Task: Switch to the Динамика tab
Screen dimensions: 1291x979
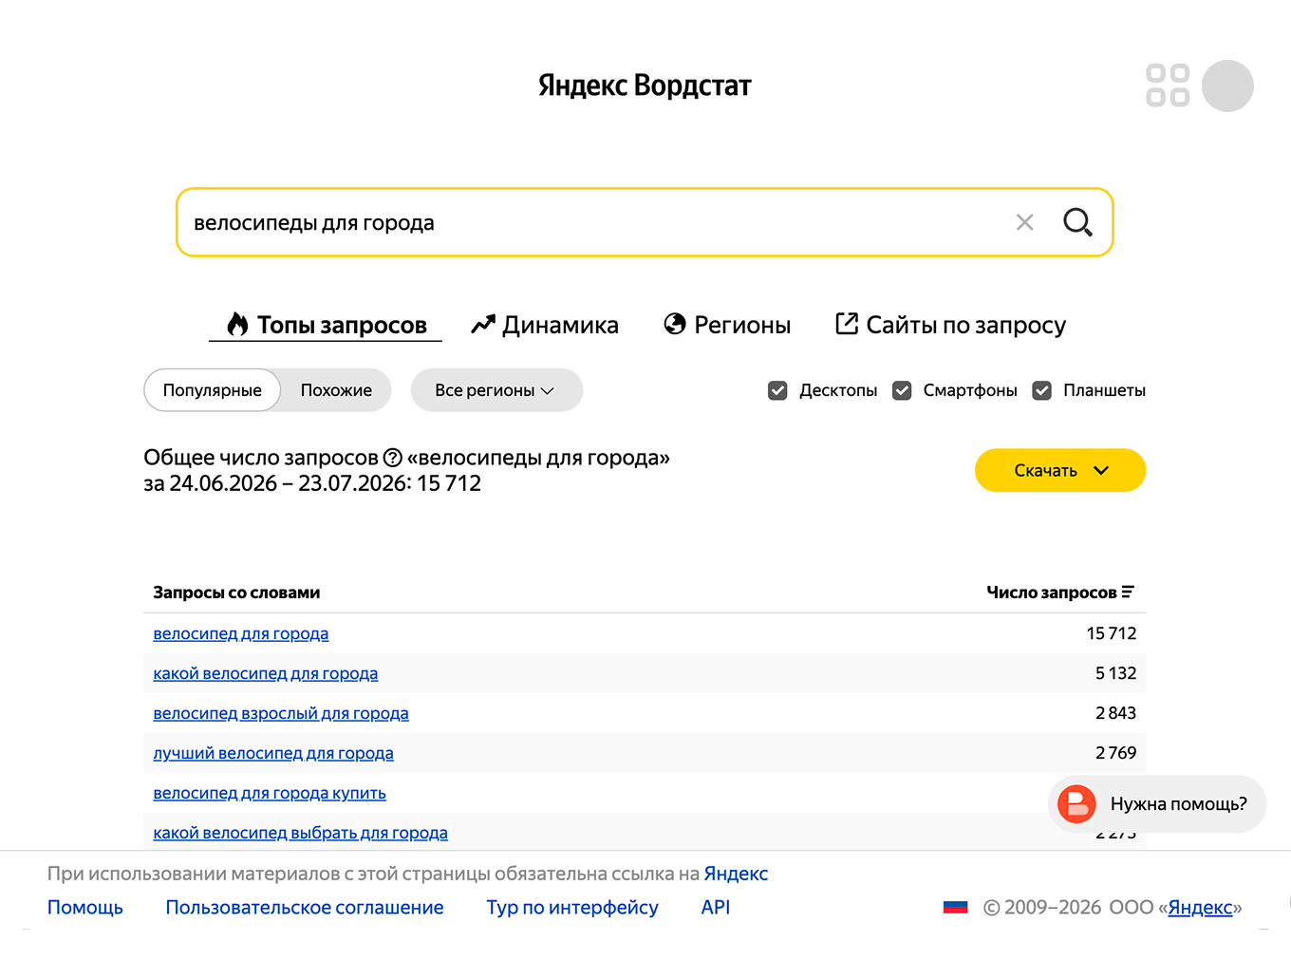Action: [x=545, y=325]
